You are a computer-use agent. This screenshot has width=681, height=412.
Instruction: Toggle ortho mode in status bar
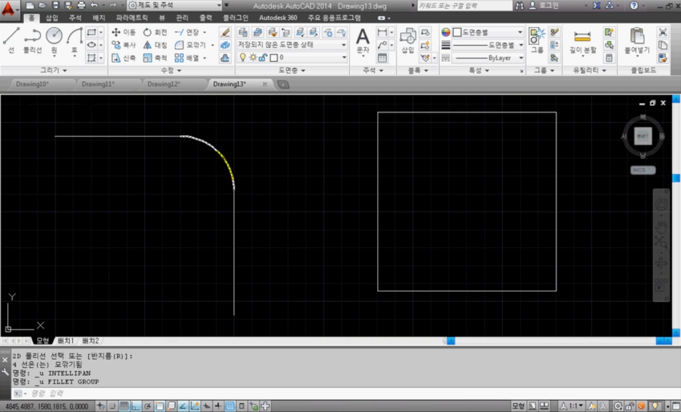[136, 407]
